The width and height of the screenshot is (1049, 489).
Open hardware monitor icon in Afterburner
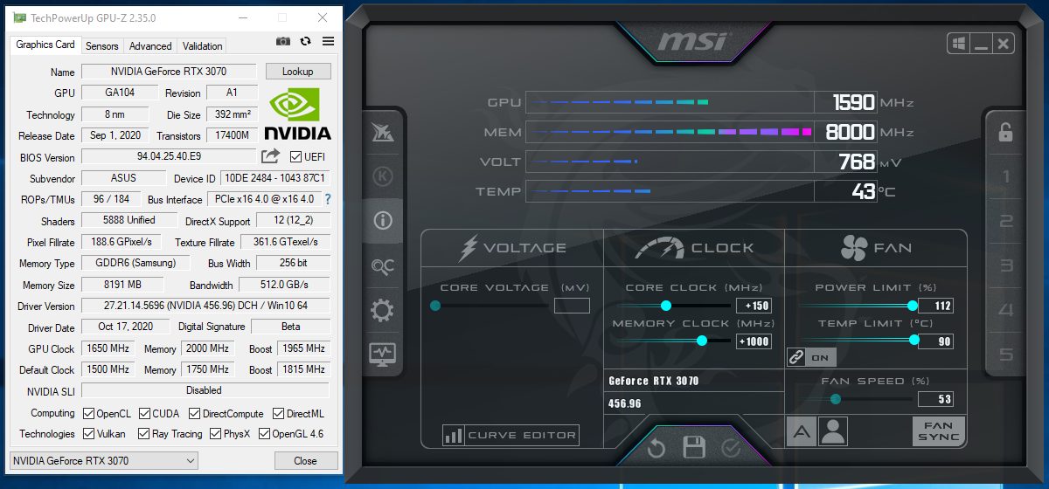click(x=382, y=355)
